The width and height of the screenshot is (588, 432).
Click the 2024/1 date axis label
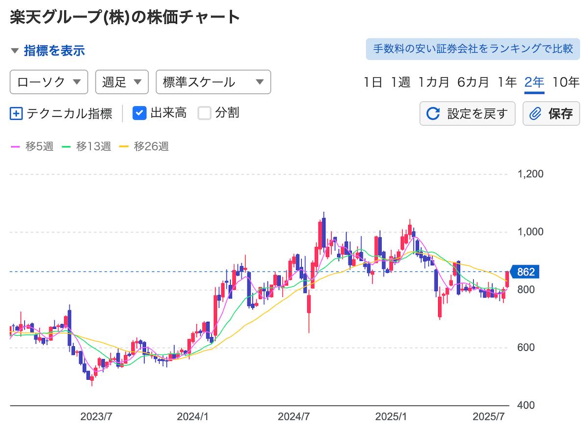(193, 417)
